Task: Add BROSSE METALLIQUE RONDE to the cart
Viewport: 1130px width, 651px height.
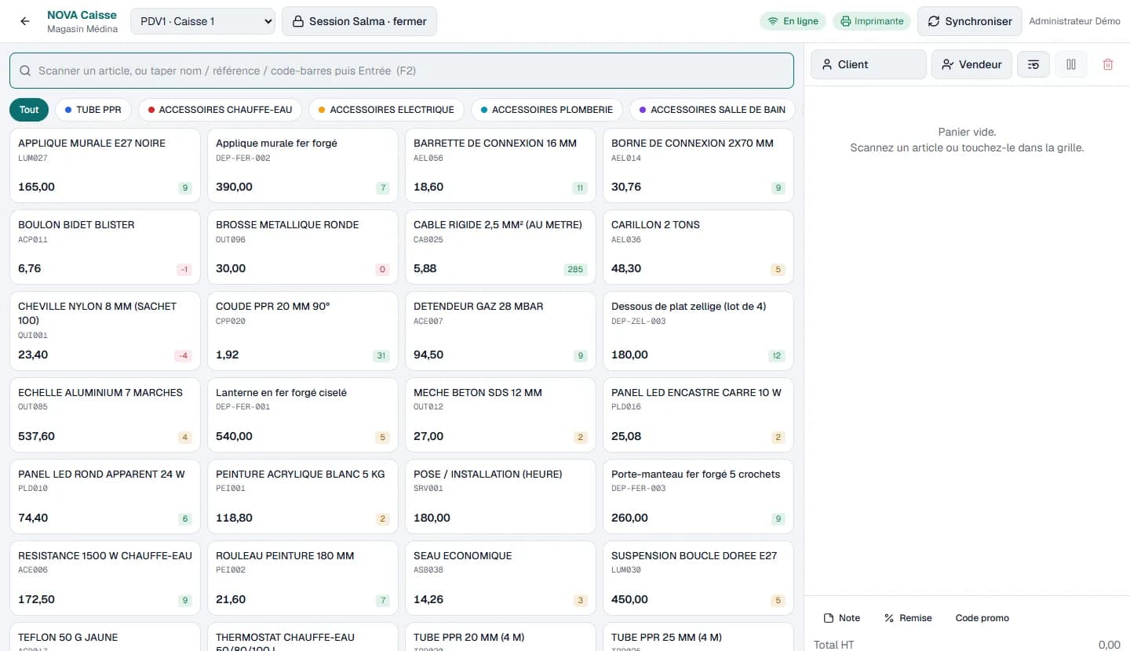Action: pyautogui.click(x=303, y=247)
